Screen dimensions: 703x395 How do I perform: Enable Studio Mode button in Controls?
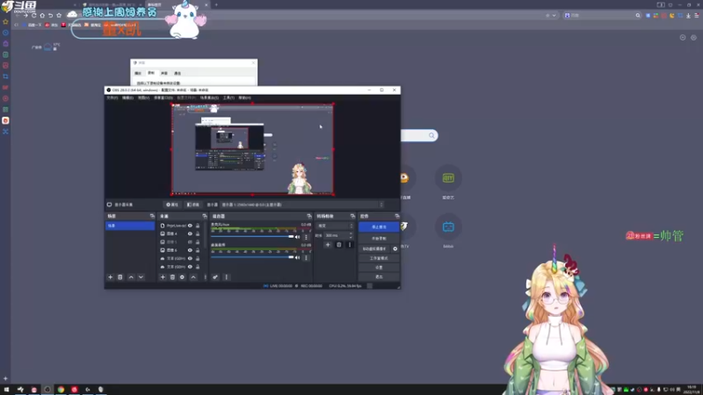(379, 258)
